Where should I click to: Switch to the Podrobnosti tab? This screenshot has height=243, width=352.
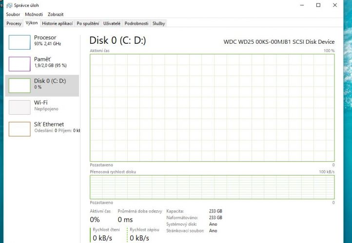pyautogui.click(x=137, y=23)
